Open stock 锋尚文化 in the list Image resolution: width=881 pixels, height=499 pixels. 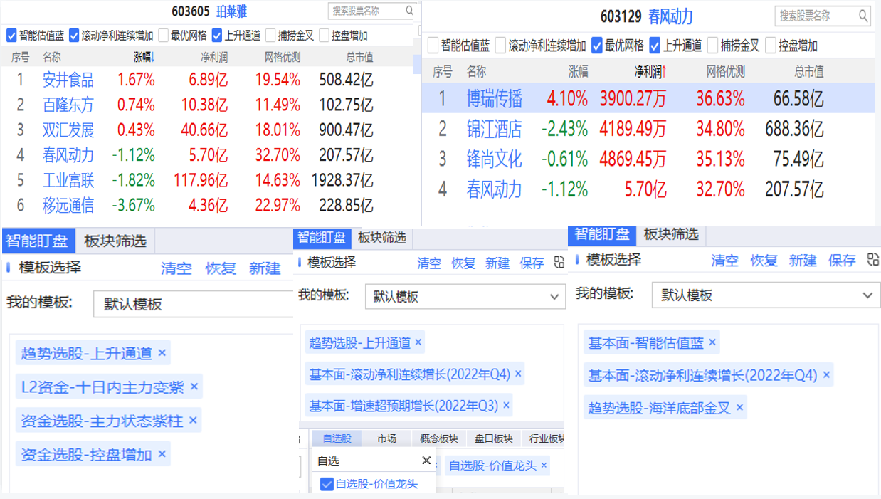[494, 159]
